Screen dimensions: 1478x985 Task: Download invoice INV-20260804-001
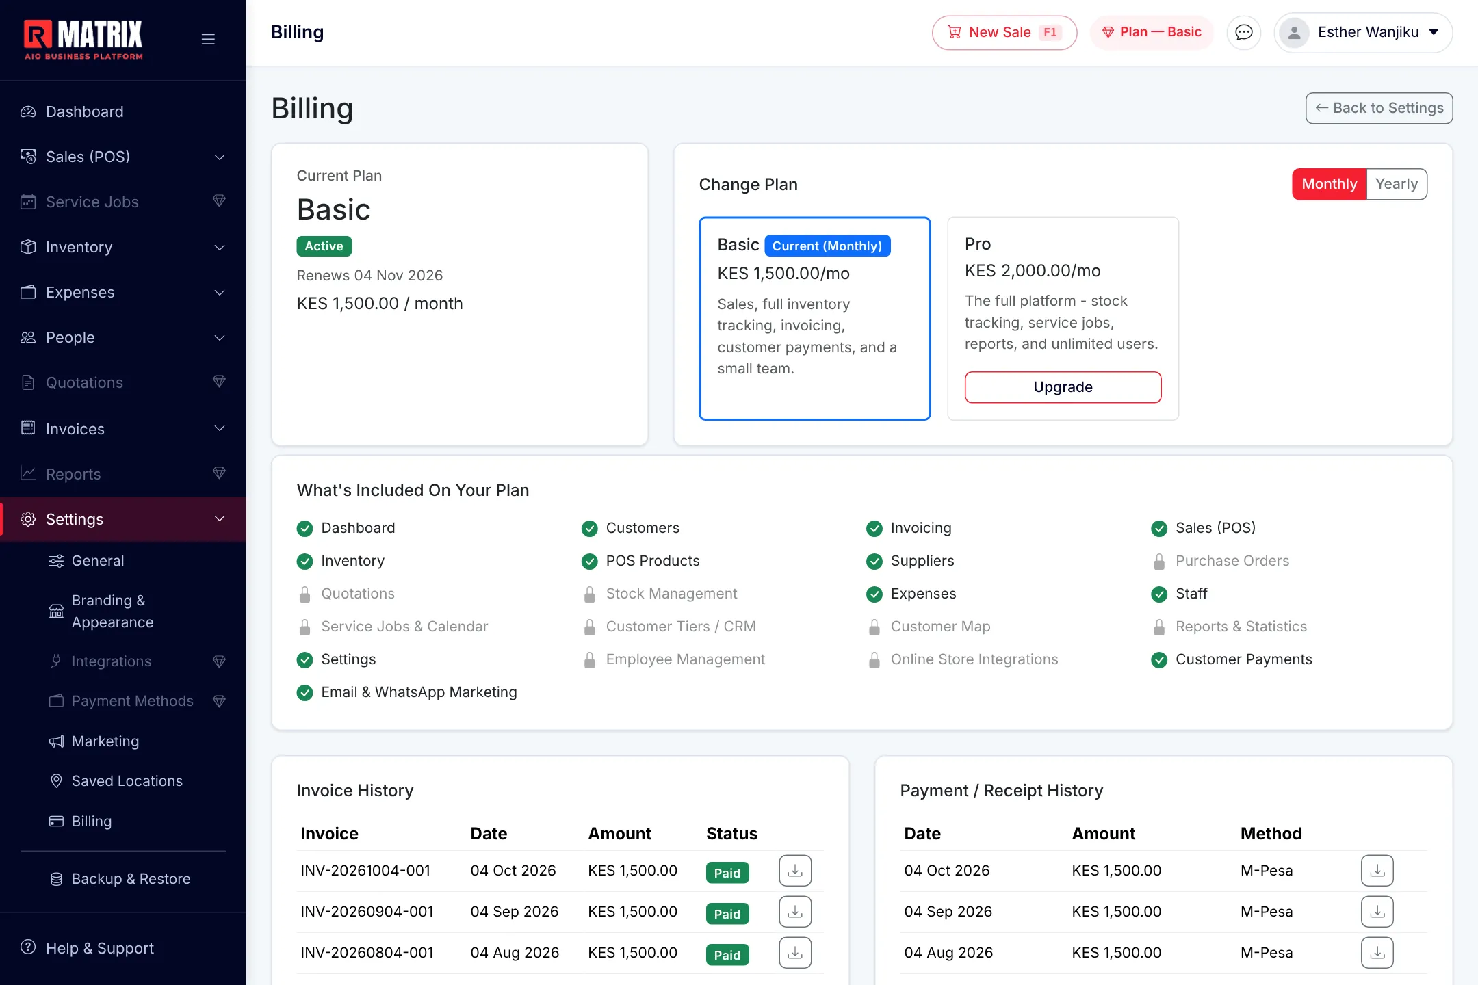795,953
